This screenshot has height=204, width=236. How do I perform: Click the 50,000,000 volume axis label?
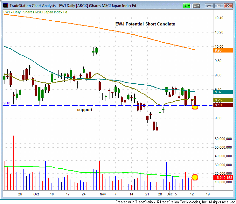point(223,147)
